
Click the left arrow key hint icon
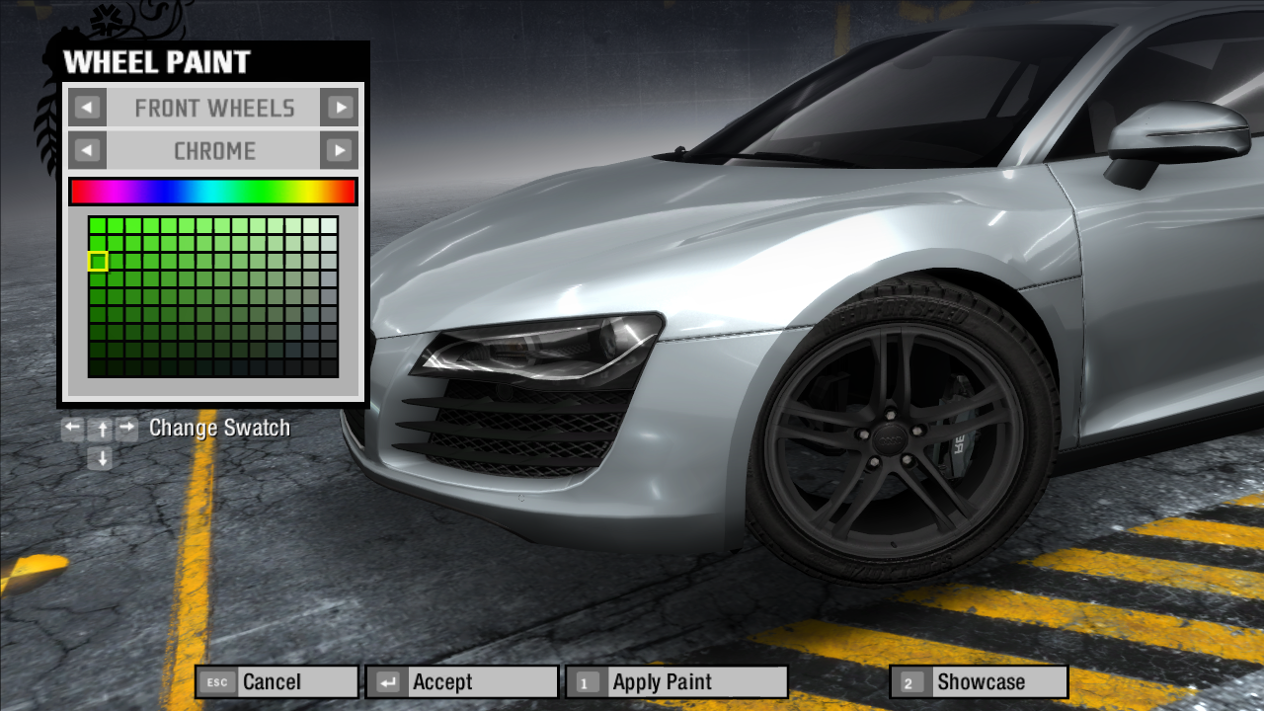pos(73,428)
